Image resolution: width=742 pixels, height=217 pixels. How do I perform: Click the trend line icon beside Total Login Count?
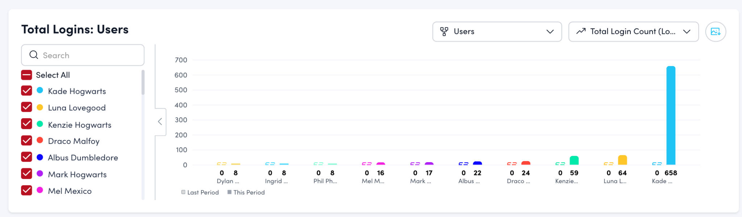coord(581,31)
